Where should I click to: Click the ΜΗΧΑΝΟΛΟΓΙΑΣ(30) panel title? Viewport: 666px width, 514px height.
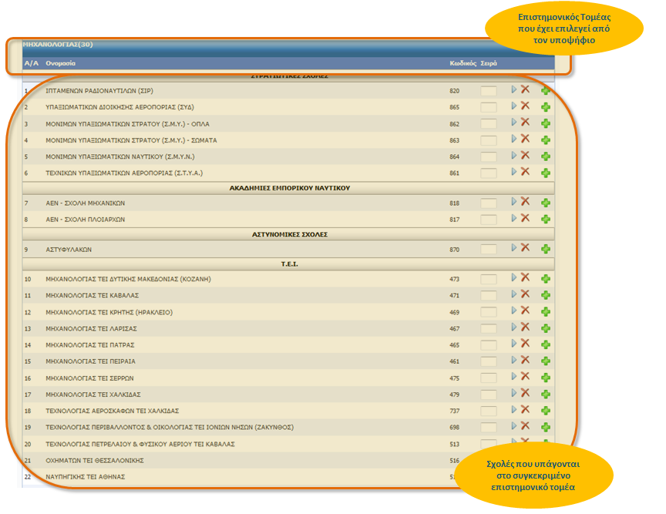pos(58,44)
